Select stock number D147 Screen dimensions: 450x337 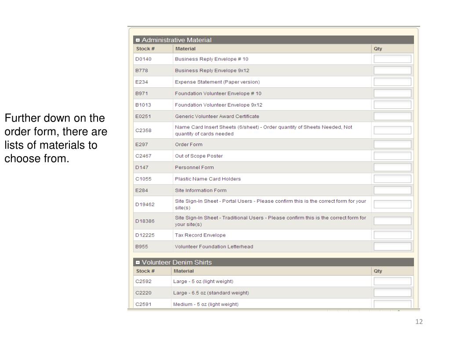click(x=142, y=167)
